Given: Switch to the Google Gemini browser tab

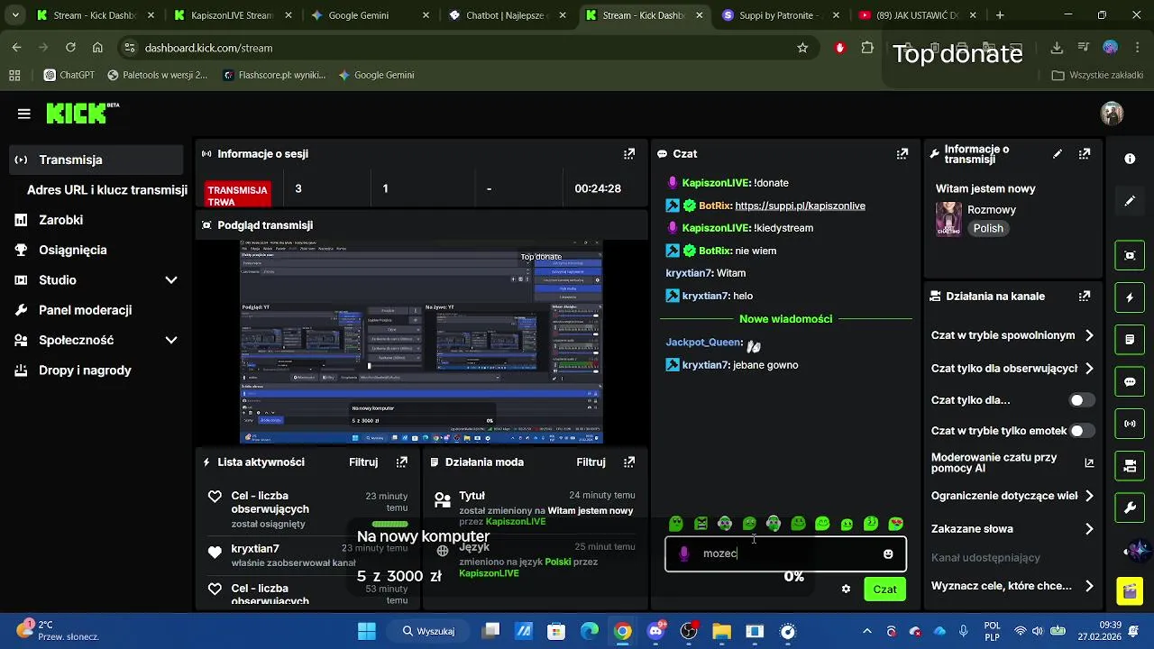Looking at the screenshot, I should click(368, 15).
